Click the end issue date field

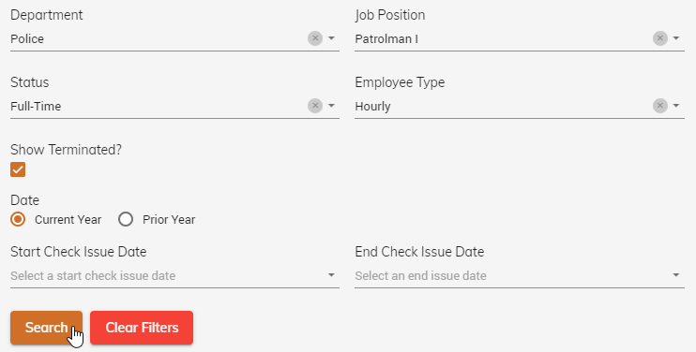[x=520, y=275]
